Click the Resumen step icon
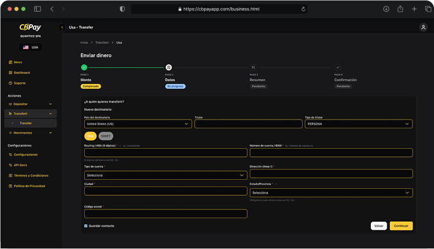The image size is (434, 249). [x=253, y=67]
